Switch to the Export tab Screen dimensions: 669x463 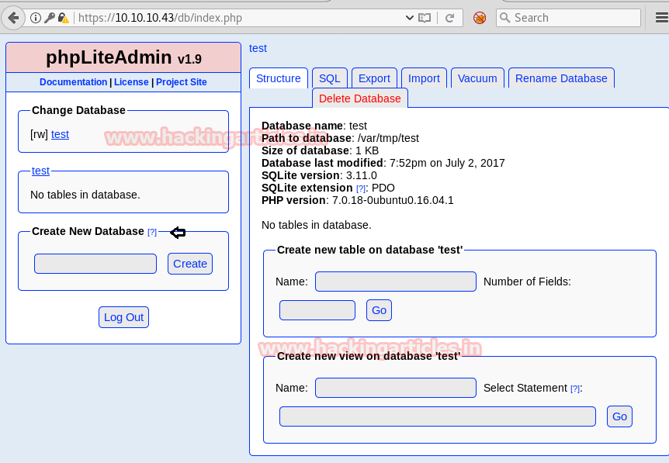tap(374, 78)
